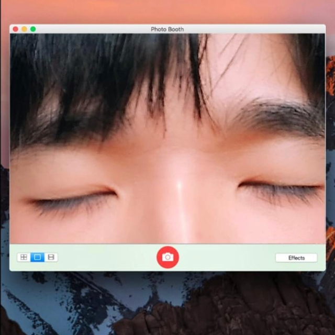Image resolution: width=335 pixels, height=335 pixels.
Task: Click empty toolbar space left of the shutter
Action: (105, 257)
